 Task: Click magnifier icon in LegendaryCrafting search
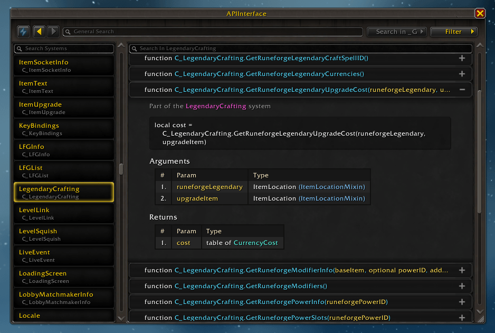[134, 49]
